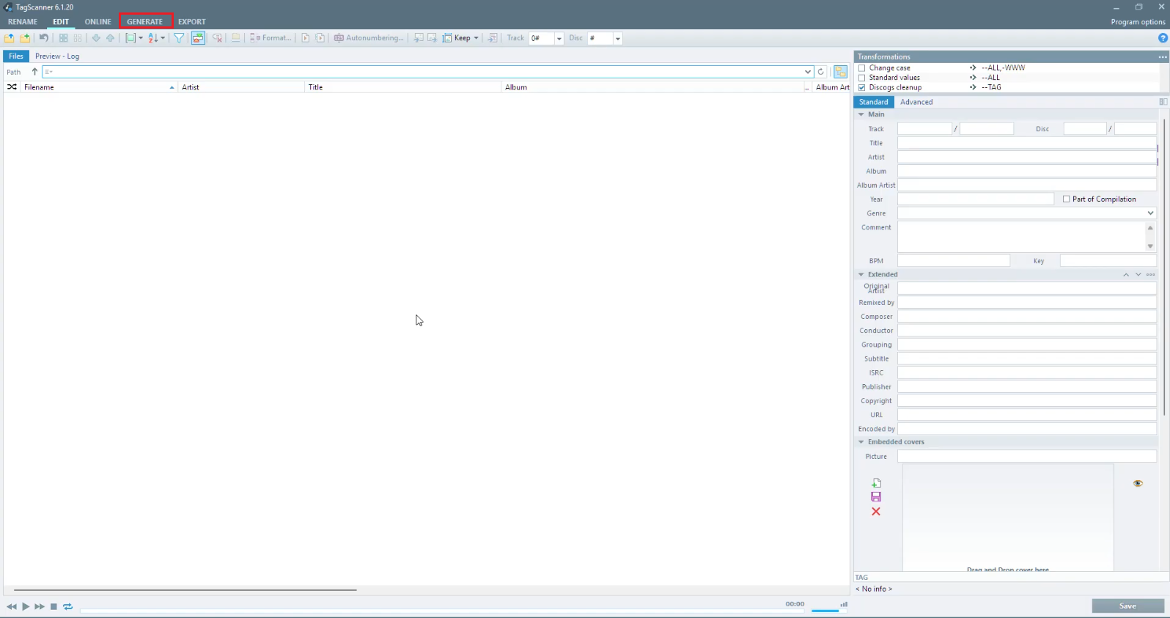Click the playback progress slider

[x=433, y=610]
